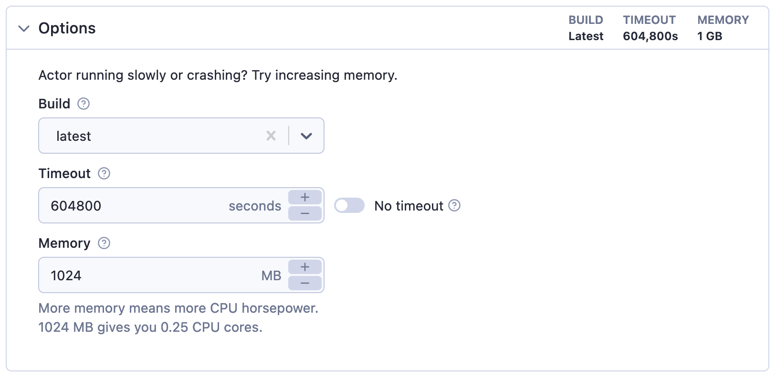This screenshot has height=380, width=776.
Task: Click the Build help question mark icon
Action: pyautogui.click(x=84, y=104)
